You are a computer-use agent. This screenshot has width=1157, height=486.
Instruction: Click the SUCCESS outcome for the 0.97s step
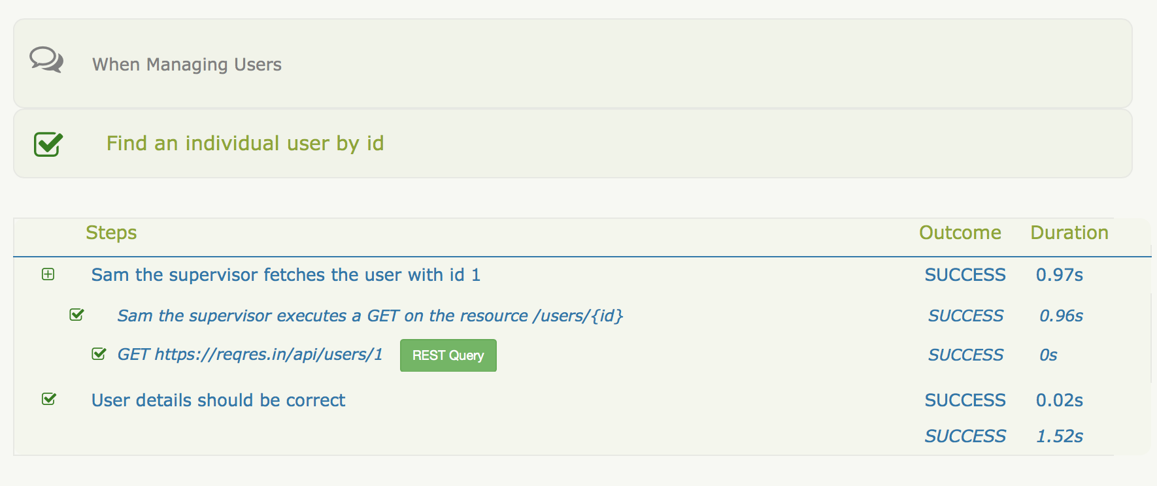(965, 275)
